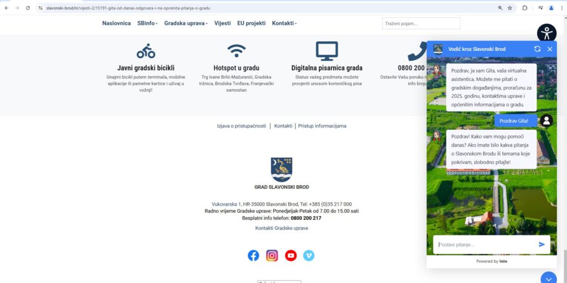
Task: Follow the Kontakti Gradske uprave link
Action: point(282,228)
